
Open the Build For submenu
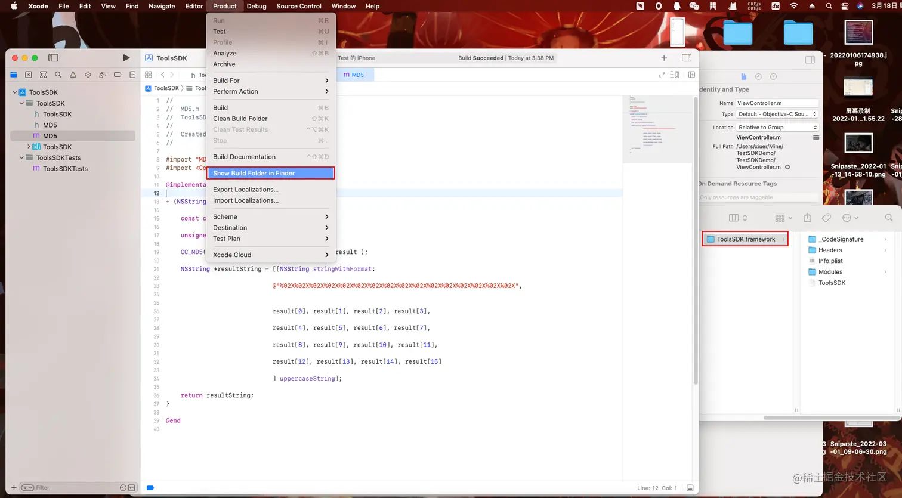click(271, 81)
